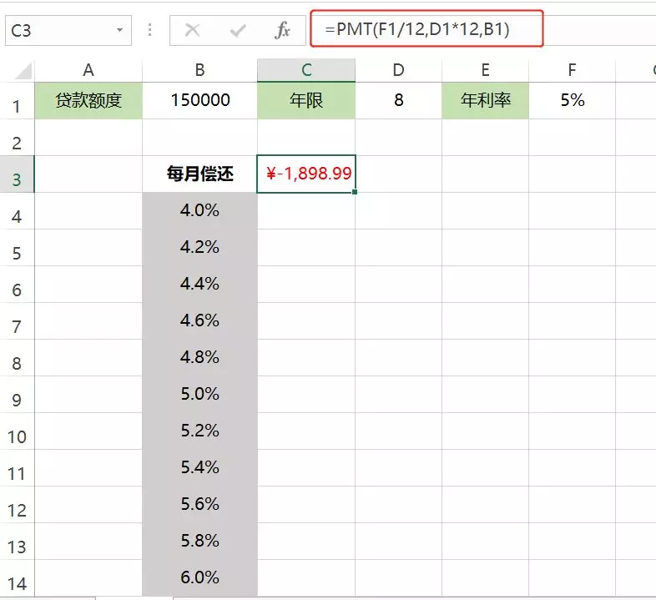
Task: Click the Cancel (X) icon in formula bar
Action: [x=192, y=30]
